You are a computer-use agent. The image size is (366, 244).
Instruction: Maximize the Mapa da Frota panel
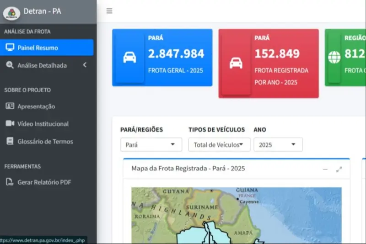click(339, 169)
